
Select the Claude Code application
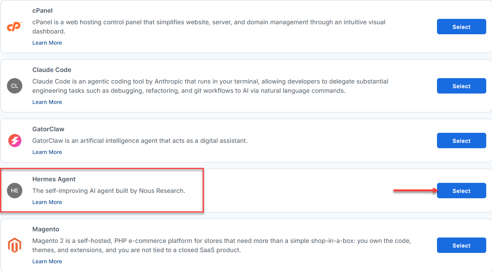tap(461, 86)
